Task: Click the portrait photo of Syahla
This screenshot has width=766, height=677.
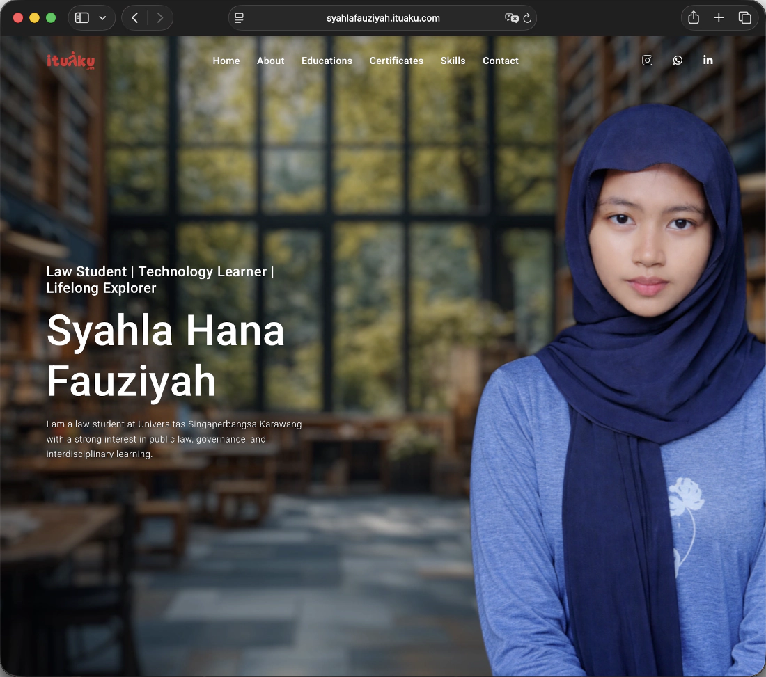Action: tap(618, 390)
